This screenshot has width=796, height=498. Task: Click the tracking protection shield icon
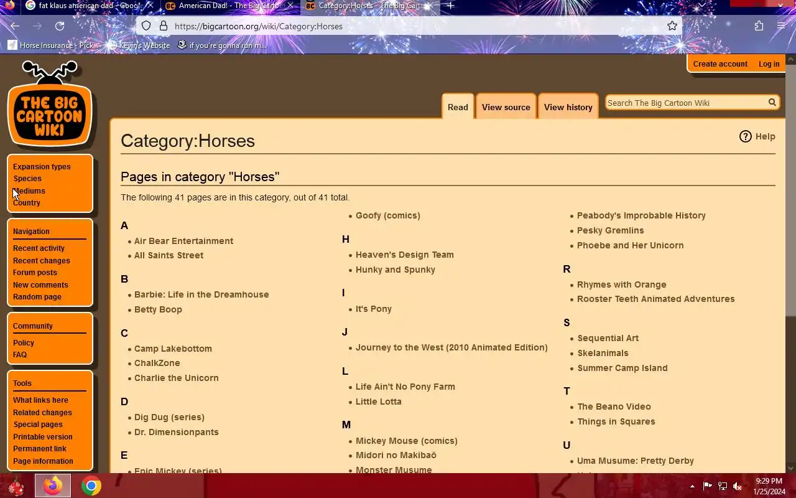point(146,26)
